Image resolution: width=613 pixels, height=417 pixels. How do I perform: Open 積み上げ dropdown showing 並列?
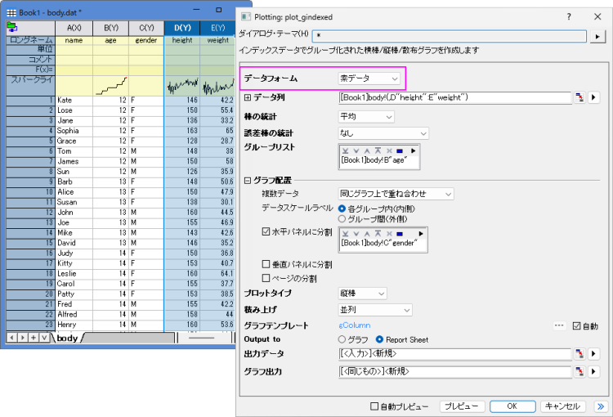(x=375, y=310)
